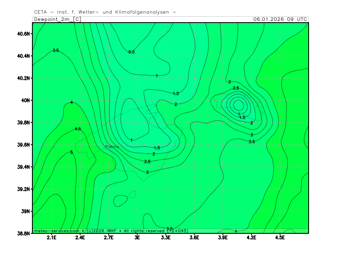341x256 pixels.
Task: Select the 3.3E longitude tick label
Action: tap(166, 237)
